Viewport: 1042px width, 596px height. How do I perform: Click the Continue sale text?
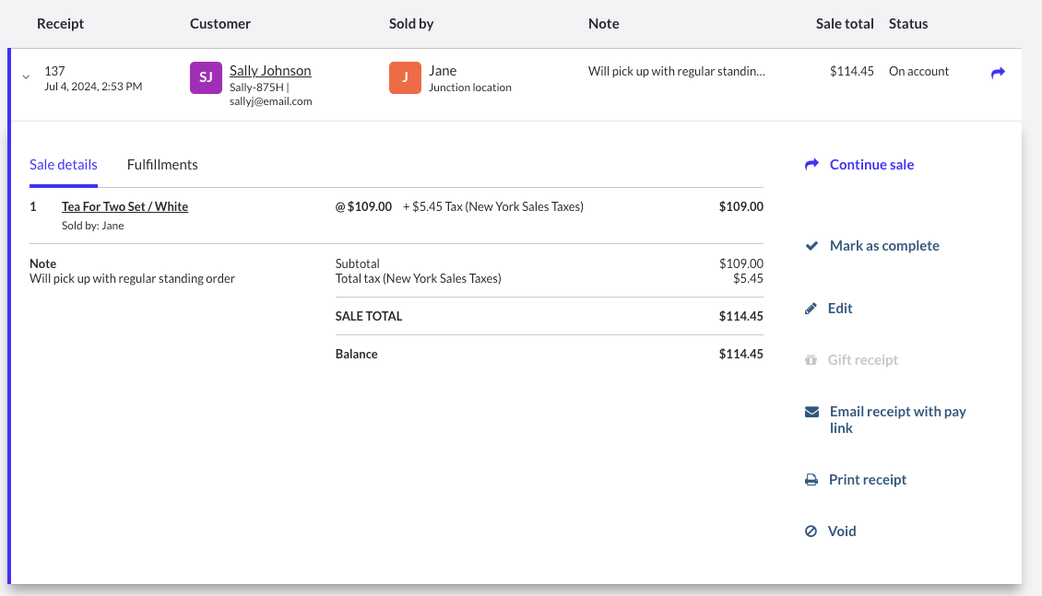(x=871, y=165)
